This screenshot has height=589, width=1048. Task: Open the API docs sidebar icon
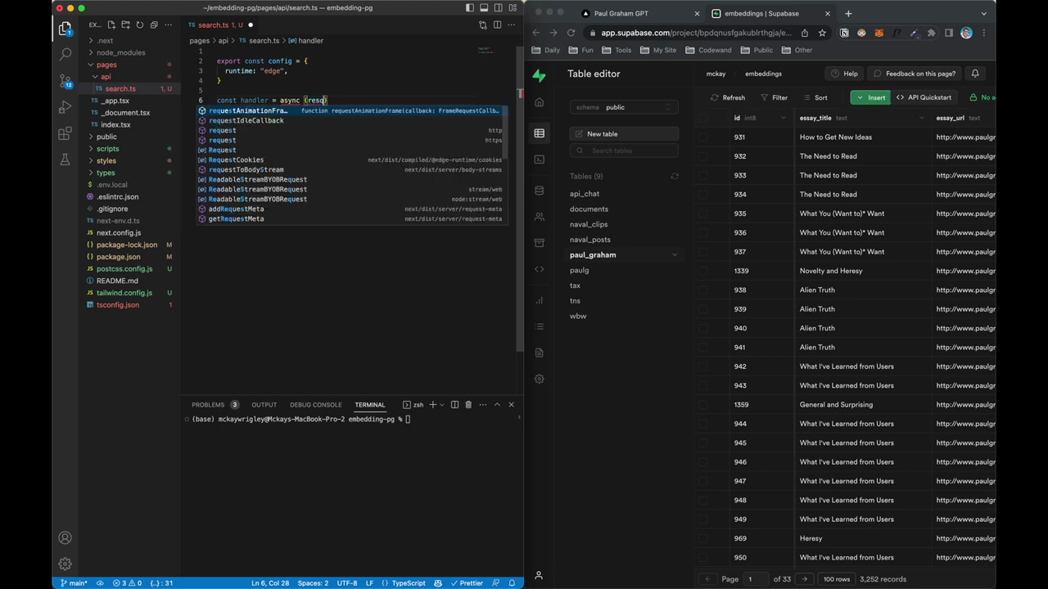(x=539, y=353)
